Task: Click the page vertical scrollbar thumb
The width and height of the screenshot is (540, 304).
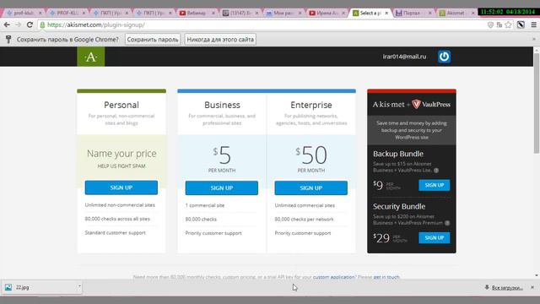Action: 537,103
